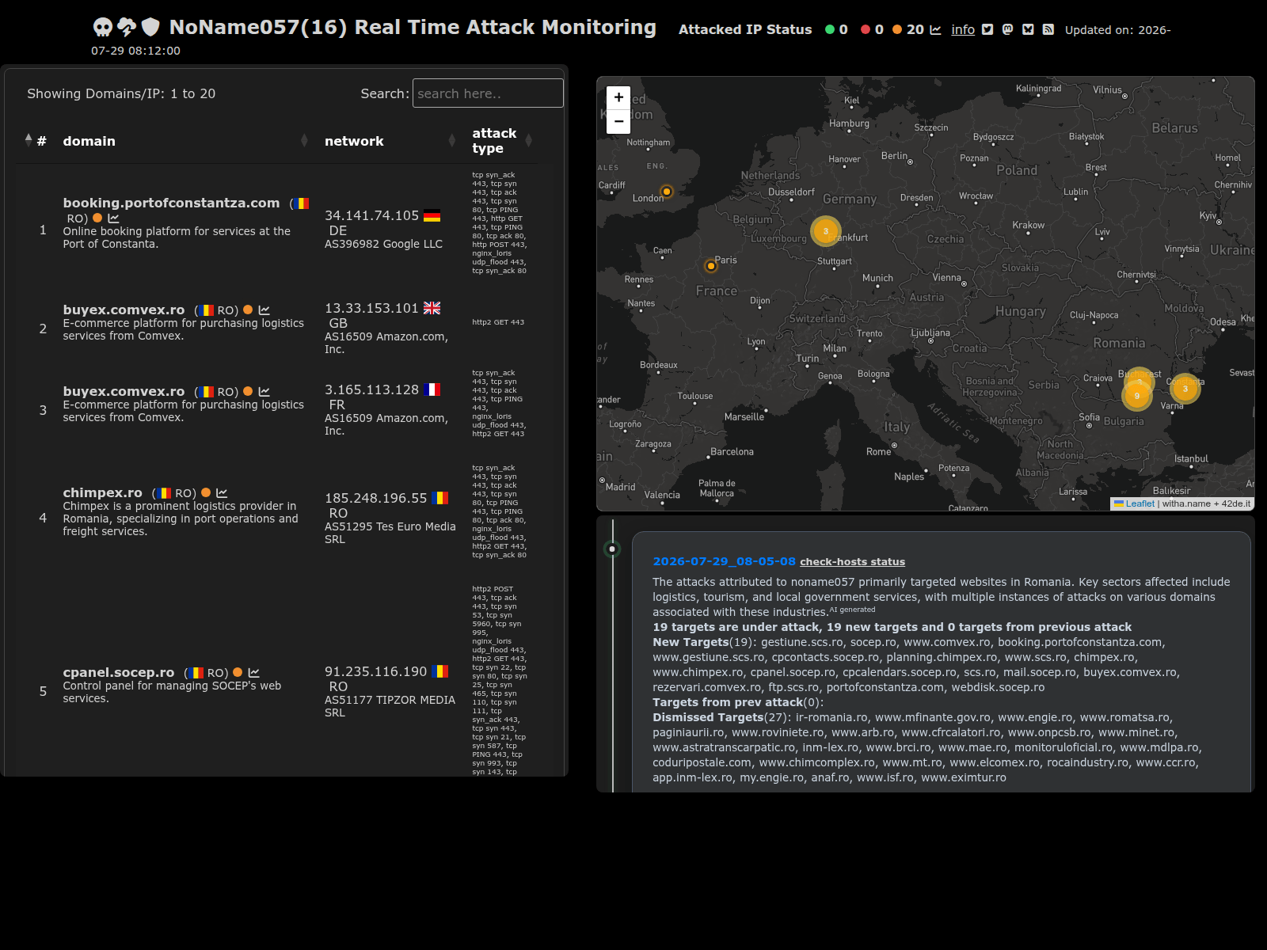Open the cpanel.socep.ro domain link
Viewport: 1267px width, 950px height.
coord(119,672)
